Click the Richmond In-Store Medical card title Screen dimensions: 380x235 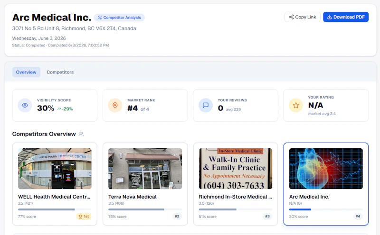(x=235, y=197)
